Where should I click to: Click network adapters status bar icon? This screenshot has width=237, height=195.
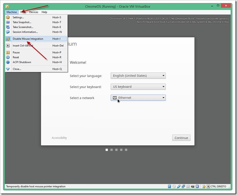pyautogui.click(x=183, y=186)
